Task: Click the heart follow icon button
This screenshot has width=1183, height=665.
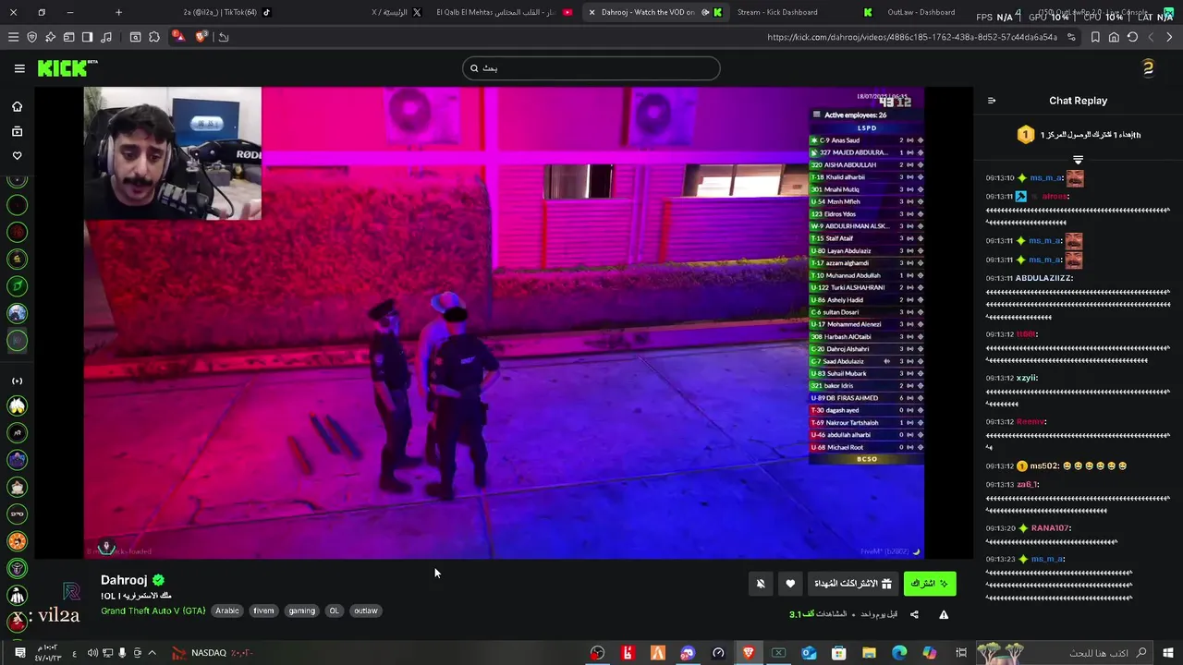Action: click(x=790, y=584)
